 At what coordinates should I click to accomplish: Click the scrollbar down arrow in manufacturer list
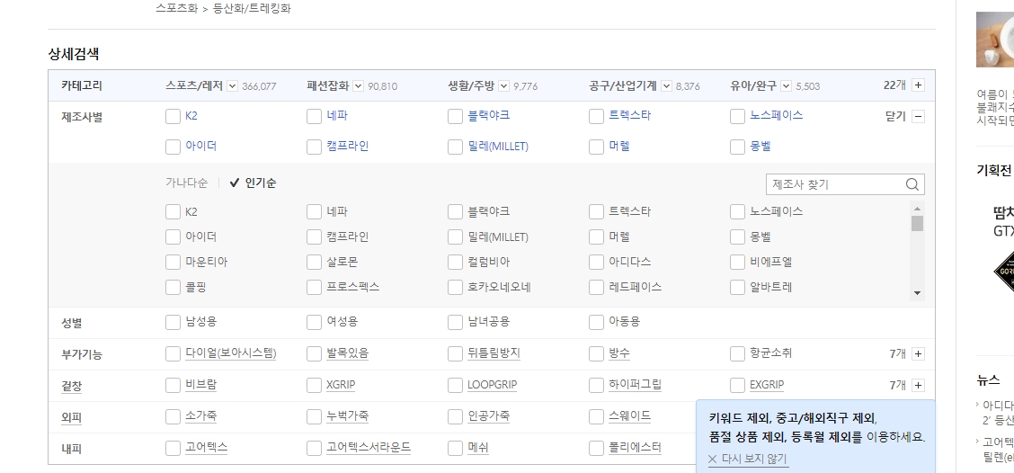(x=917, y=293)
